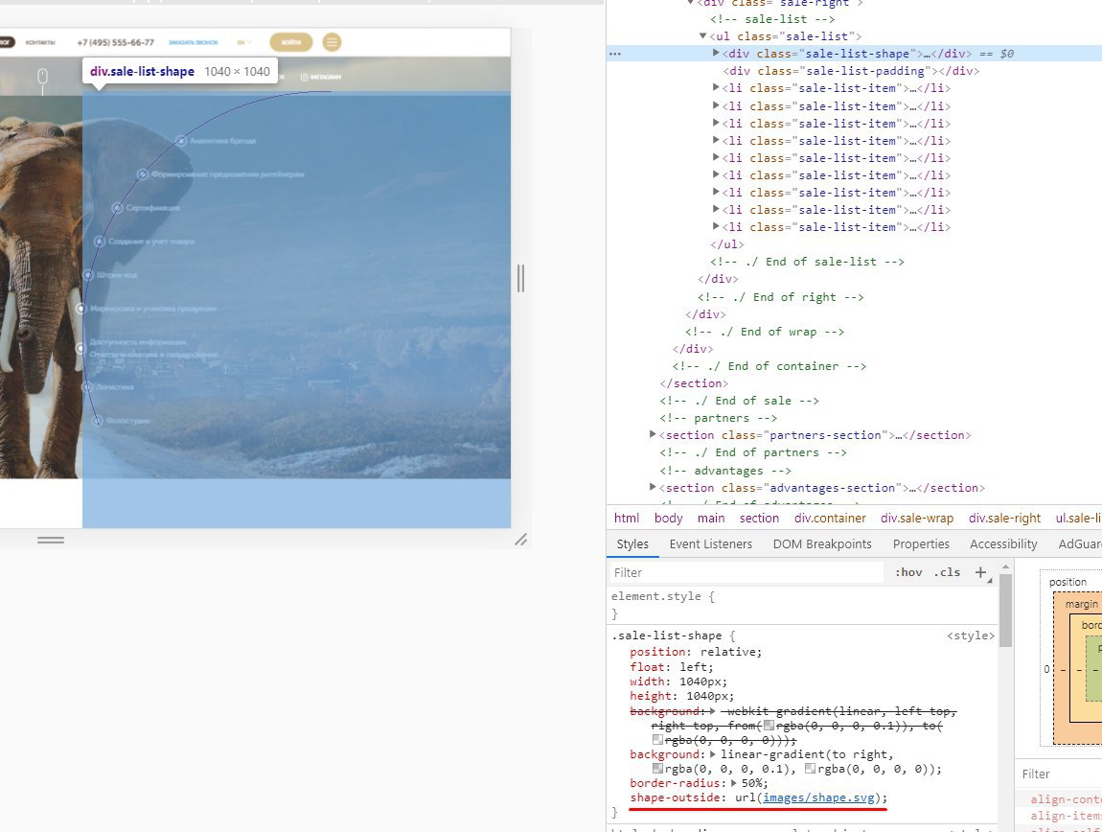Click the Маркировка и упаковка продукции list item
The image size is (1102, 832).
153,309
